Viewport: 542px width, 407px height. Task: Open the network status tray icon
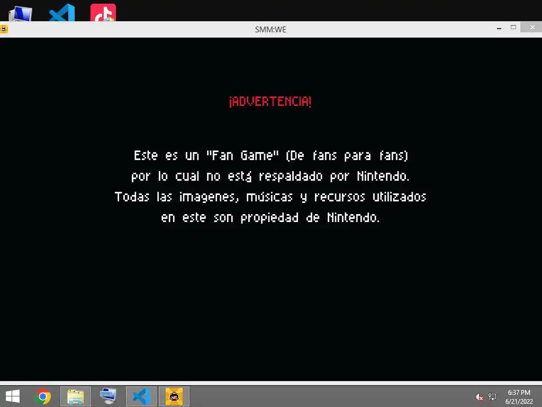[492, 397]
